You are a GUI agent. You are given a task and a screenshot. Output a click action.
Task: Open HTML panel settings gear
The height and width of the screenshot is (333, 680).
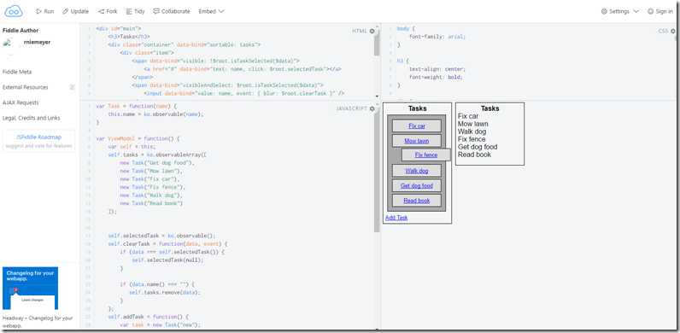click(x=372, y=32)
